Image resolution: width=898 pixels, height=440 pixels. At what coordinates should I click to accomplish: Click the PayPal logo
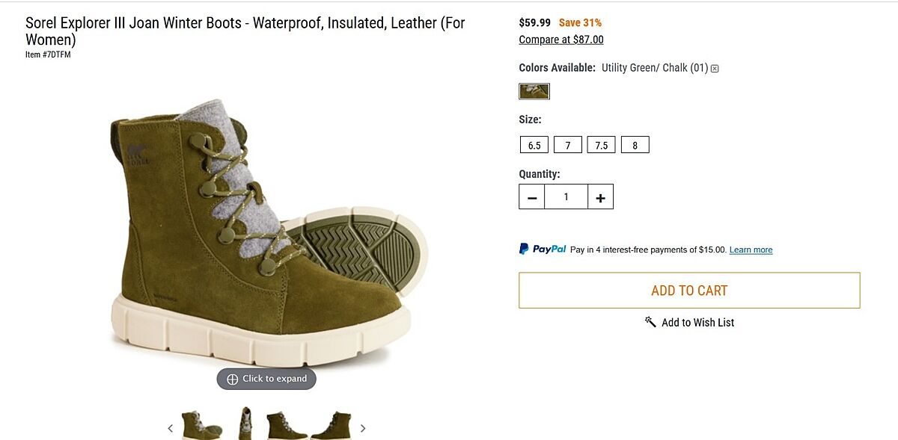pos(543,249)
